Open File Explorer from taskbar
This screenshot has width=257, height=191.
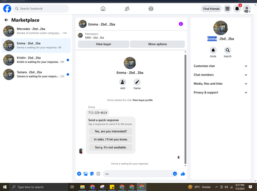tap(82, 187)
